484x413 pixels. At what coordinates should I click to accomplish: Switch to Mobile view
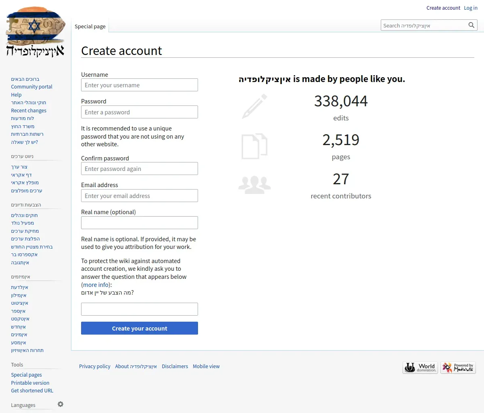[x=206, y=366]
